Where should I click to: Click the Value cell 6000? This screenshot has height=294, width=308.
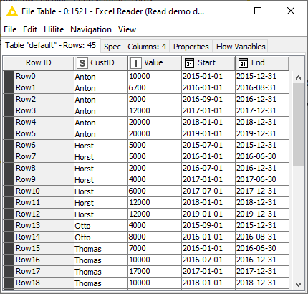[x=155, y=191]
